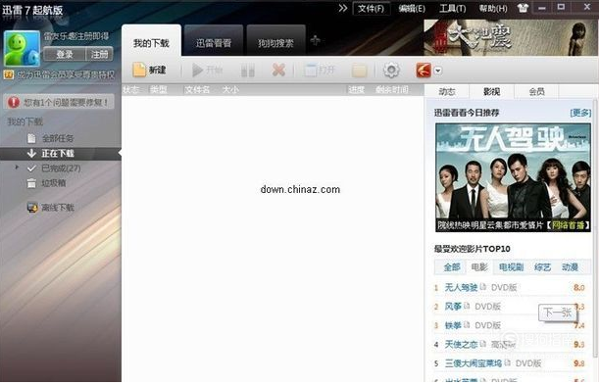Viewport: 599px width, 385px height.
Task: Open the 帮助(H) menu
Action: tap(493, 9)
